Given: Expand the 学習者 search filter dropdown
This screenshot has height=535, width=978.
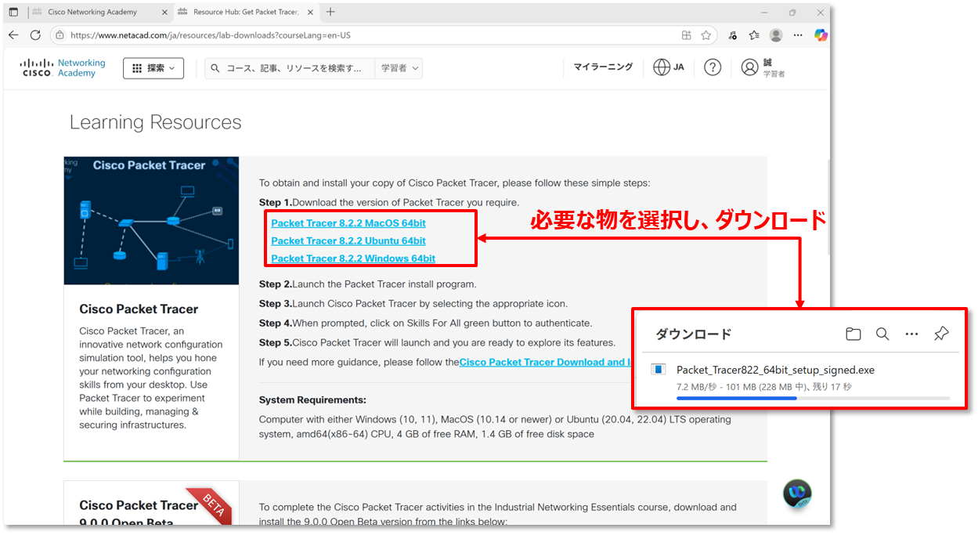Looking at the screenshot, I should point(400,68).
